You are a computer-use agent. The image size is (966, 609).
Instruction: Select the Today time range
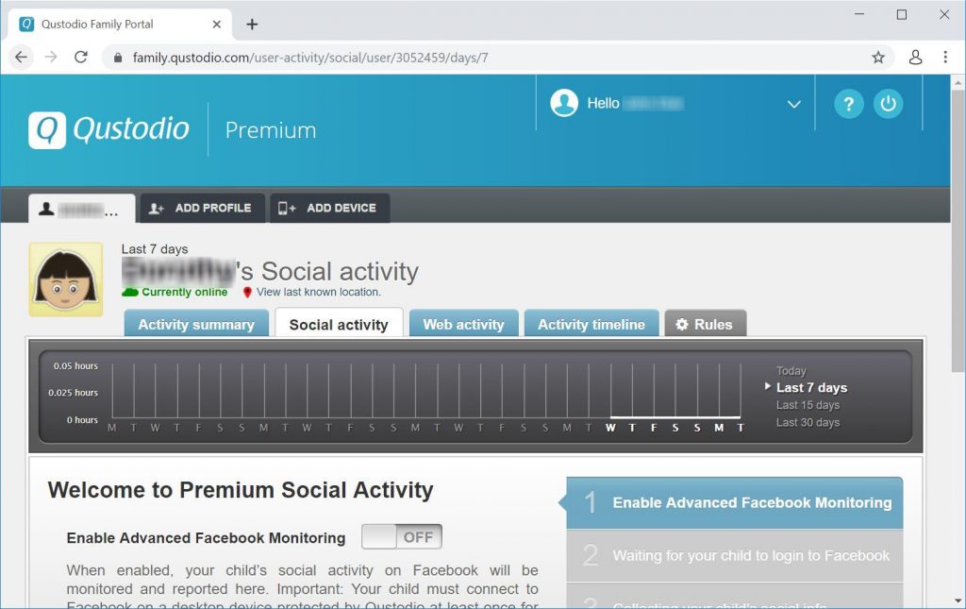click(x=791, y=371)
